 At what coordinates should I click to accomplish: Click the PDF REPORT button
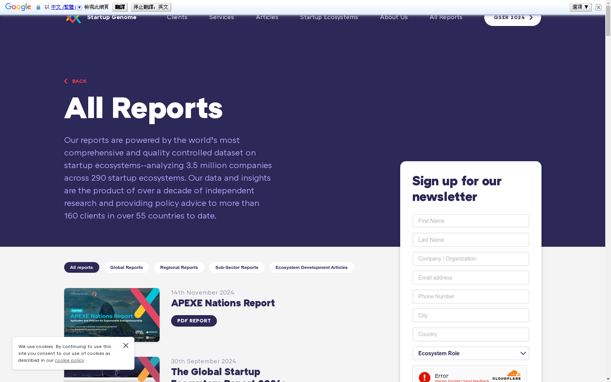194,321
